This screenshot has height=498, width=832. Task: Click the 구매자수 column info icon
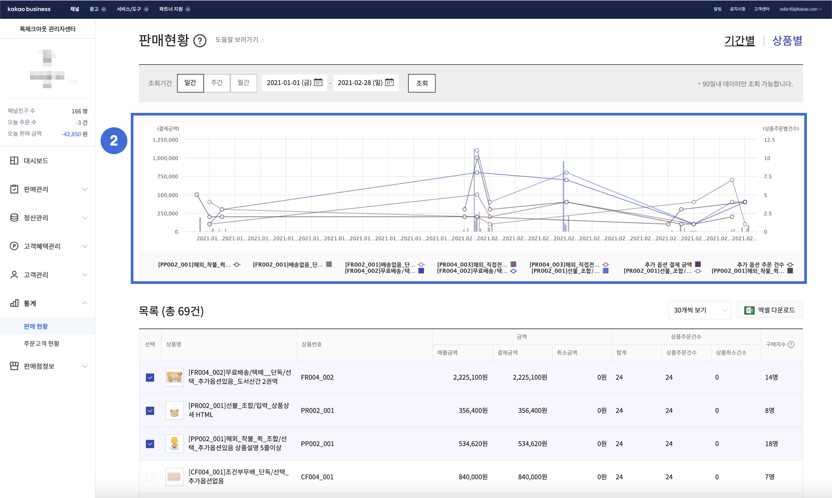(791, 344)
